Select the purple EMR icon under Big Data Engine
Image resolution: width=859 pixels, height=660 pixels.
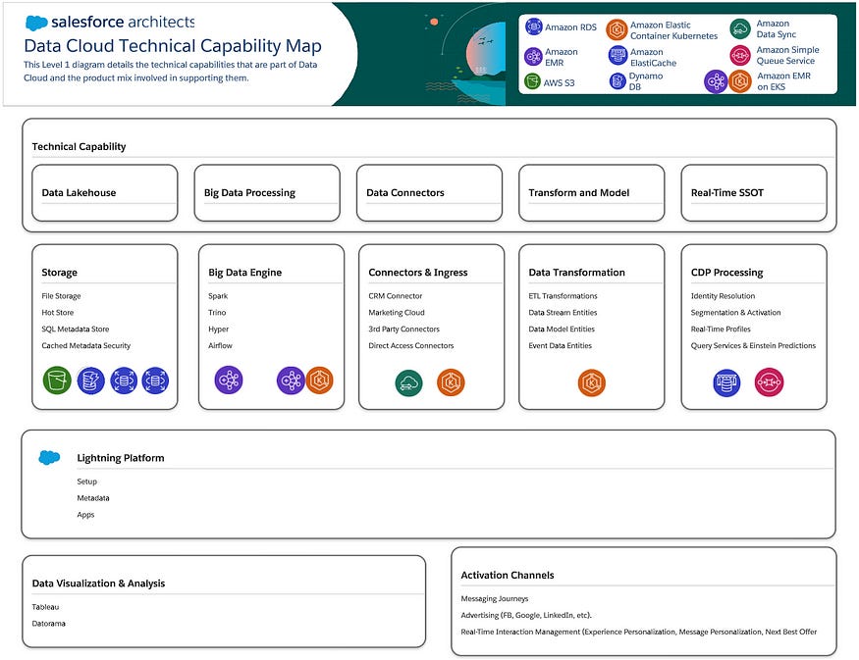tap(228, 381)
